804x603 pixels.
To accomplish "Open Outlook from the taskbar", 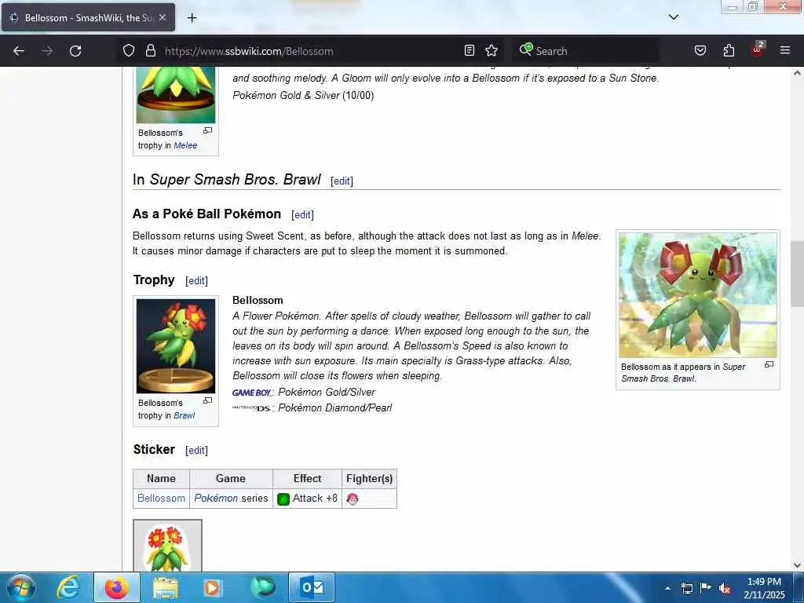I will [312, 587].
